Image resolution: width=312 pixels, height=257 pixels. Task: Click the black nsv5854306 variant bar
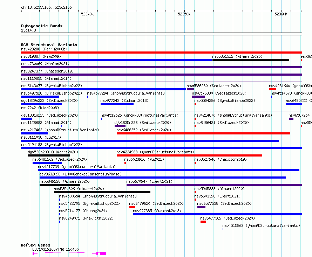tap(102, 192)
